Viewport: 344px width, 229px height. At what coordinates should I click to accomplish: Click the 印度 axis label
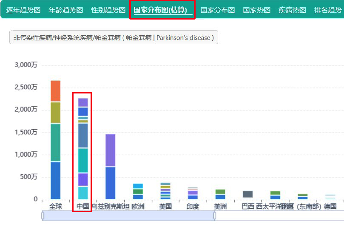pos(193,206)
